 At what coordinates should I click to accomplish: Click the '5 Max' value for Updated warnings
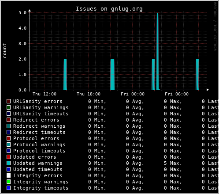tap(173, 163)
